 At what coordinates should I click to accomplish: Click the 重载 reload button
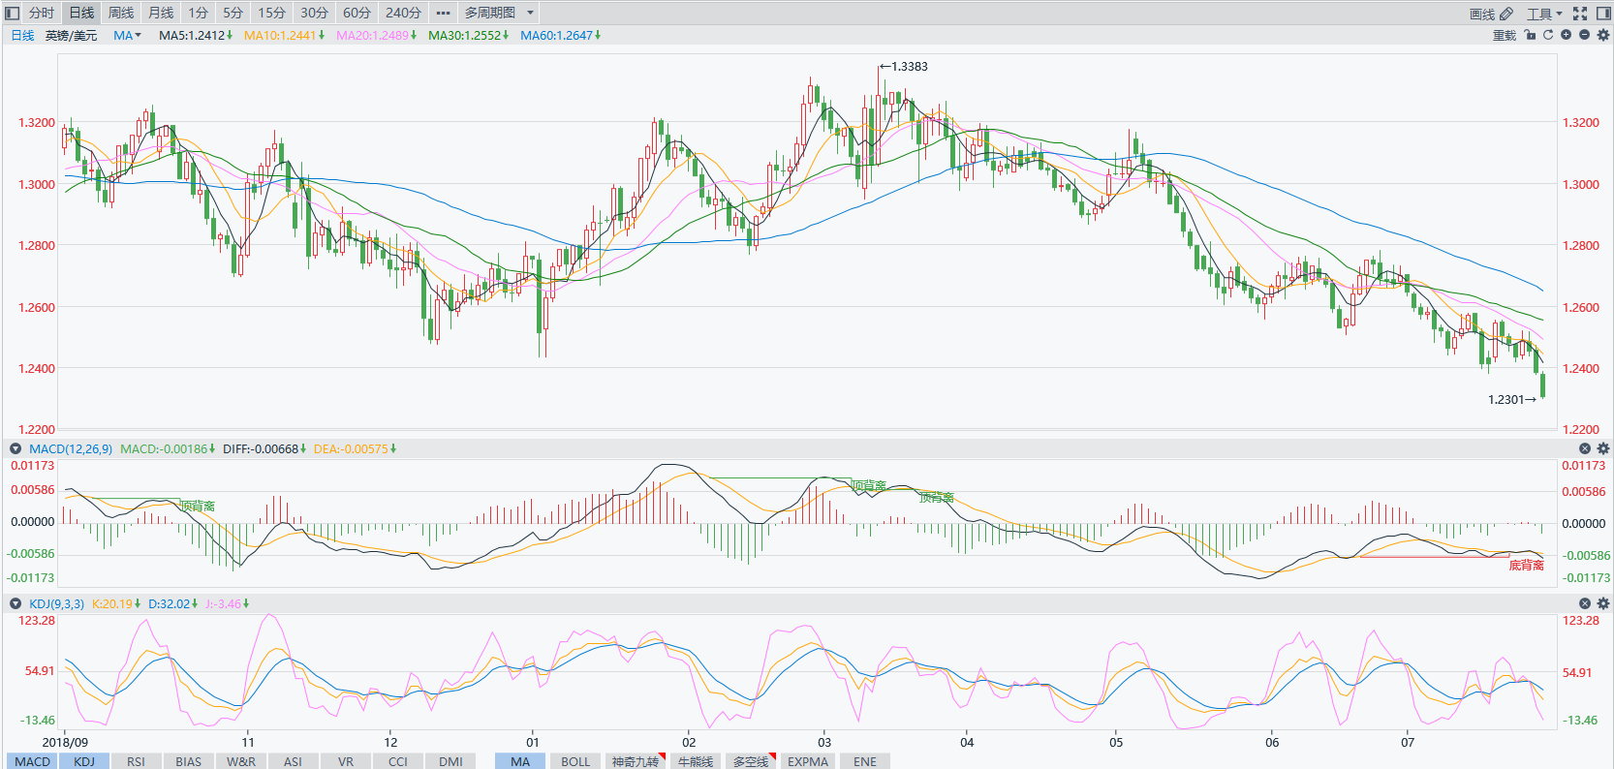1504,35
